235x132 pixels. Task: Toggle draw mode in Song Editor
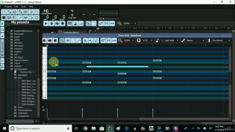tap(88, 23)
